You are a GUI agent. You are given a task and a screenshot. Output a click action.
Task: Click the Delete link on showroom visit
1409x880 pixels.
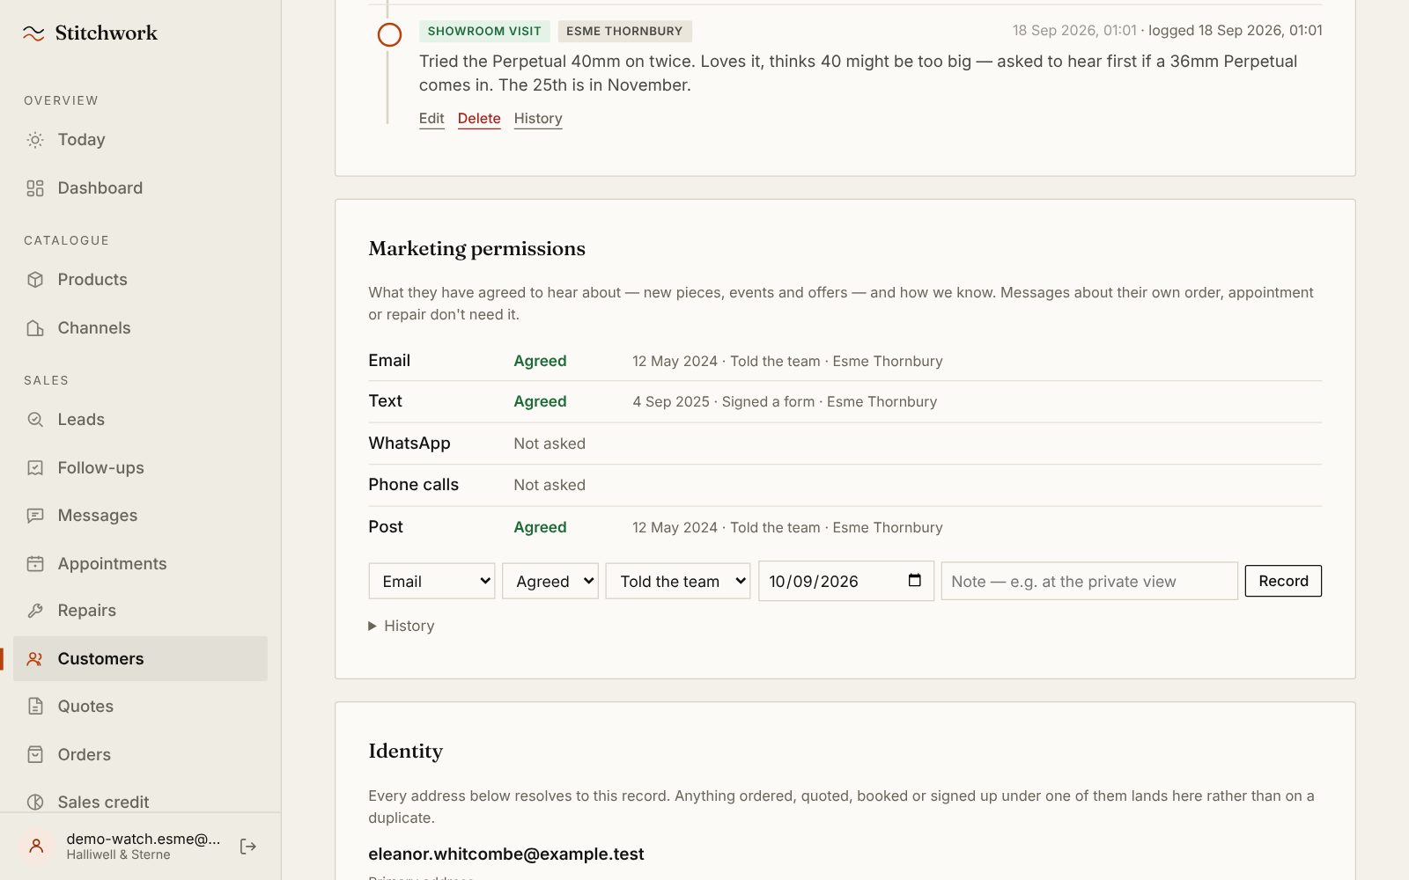click(479, 119)
